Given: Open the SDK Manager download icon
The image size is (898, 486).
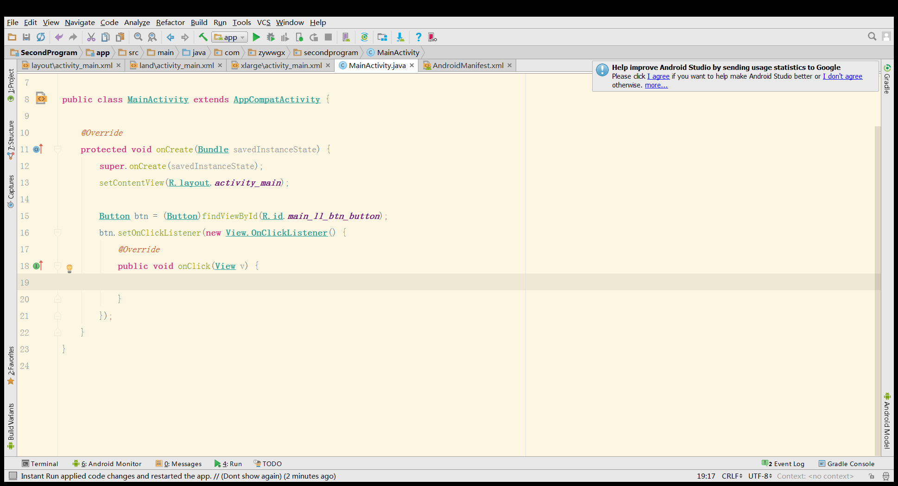Looking at the screenshot, I should coord(400,37).
